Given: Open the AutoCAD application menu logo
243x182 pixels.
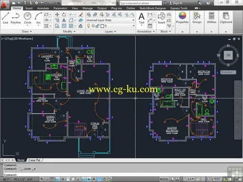Looking at the screenshot, I should [x=4, y=4].
